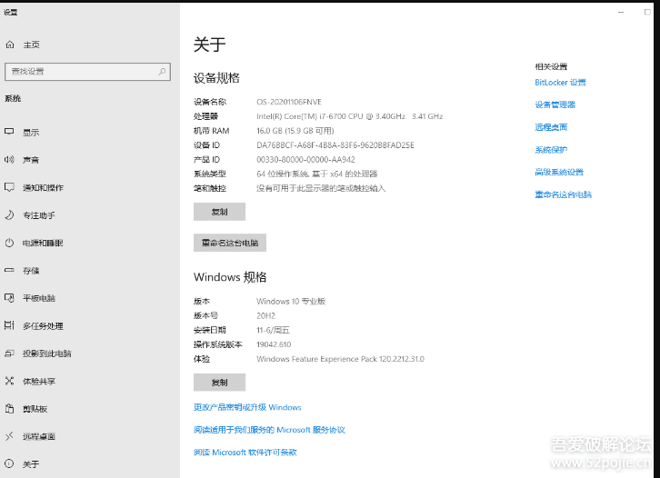The width and height of the screenshot is (660, 478).
Task: Focus the 查找设置 search box
Action: [87, 72]
